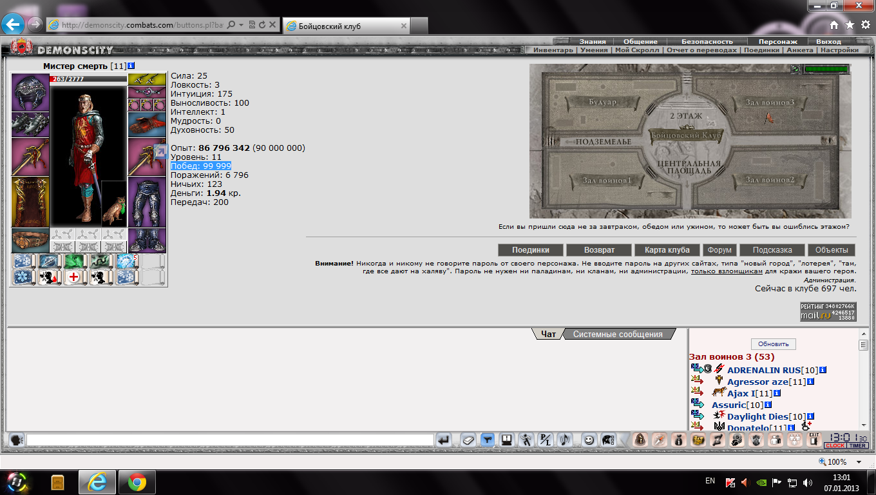Viewport: 876px width, 495px height.
Task: Open info icon for ADRENALIN RUS
Action: [x=823, y=370]
